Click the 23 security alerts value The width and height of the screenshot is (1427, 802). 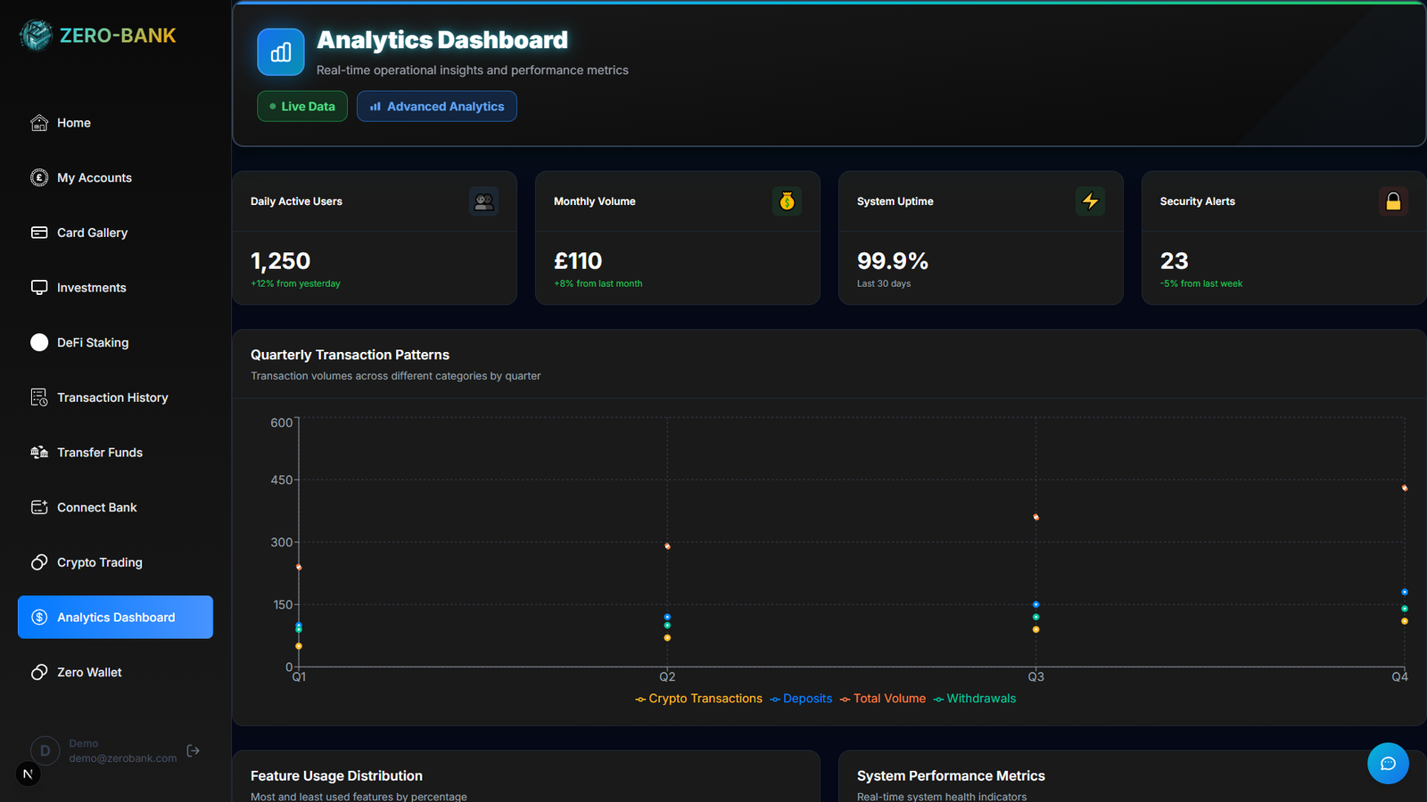(x=1174, y=261)
